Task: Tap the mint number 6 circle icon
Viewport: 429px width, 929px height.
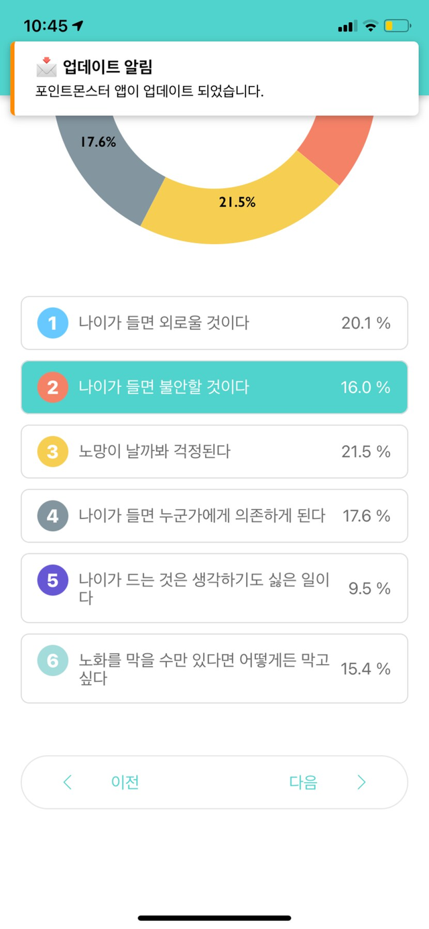Action: [x=52, y=661]
